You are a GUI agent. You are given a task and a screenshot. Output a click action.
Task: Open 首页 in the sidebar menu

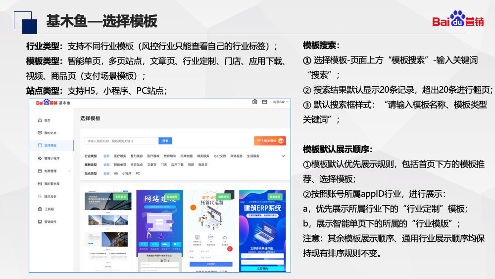click(x=48, y=120)
